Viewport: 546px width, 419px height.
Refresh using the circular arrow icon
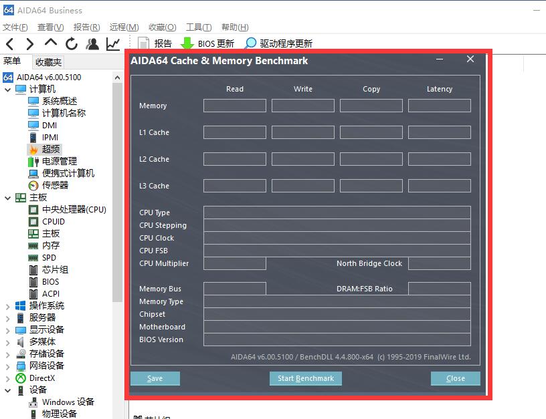click(x=72, y=44)
